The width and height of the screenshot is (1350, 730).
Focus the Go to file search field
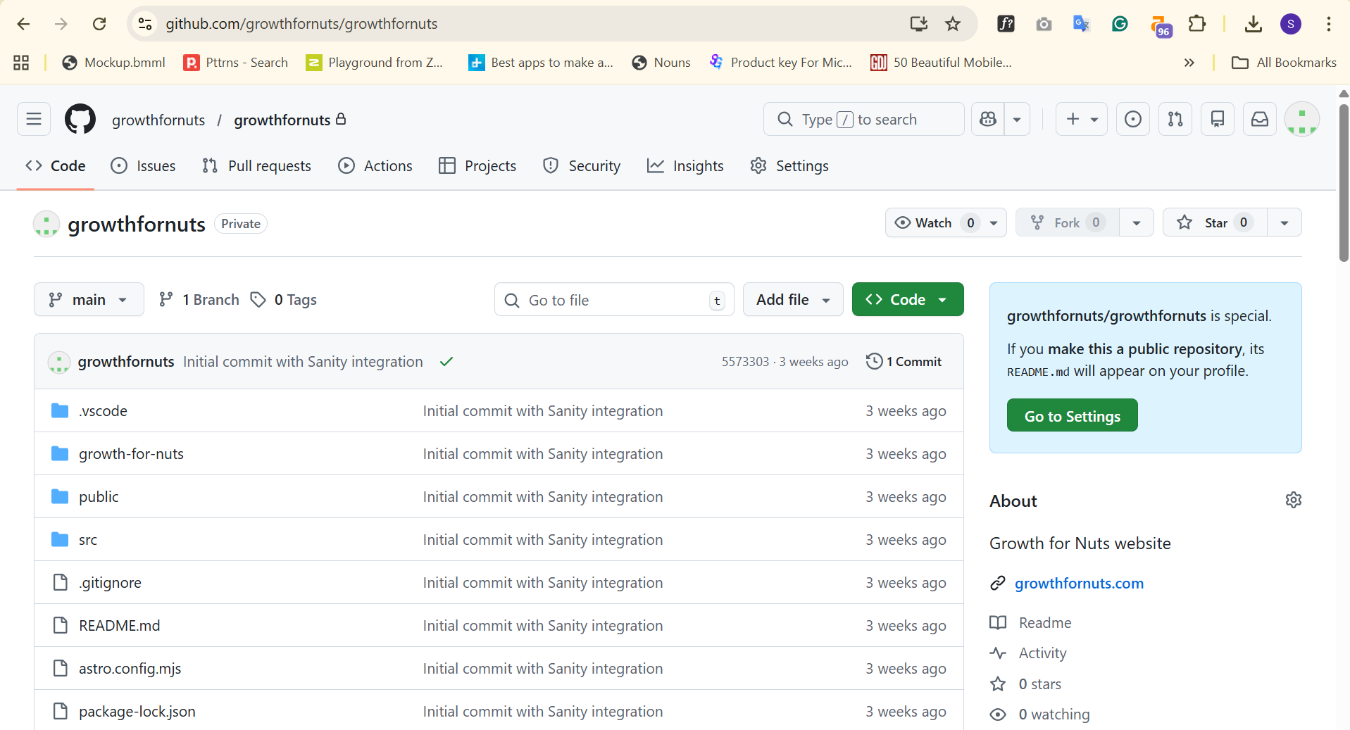614,300
